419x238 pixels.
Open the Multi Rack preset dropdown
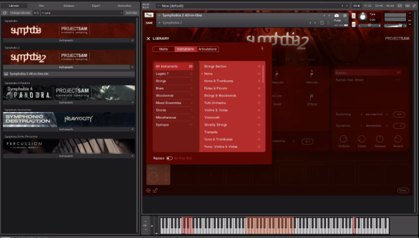click(x=159, y=6)
